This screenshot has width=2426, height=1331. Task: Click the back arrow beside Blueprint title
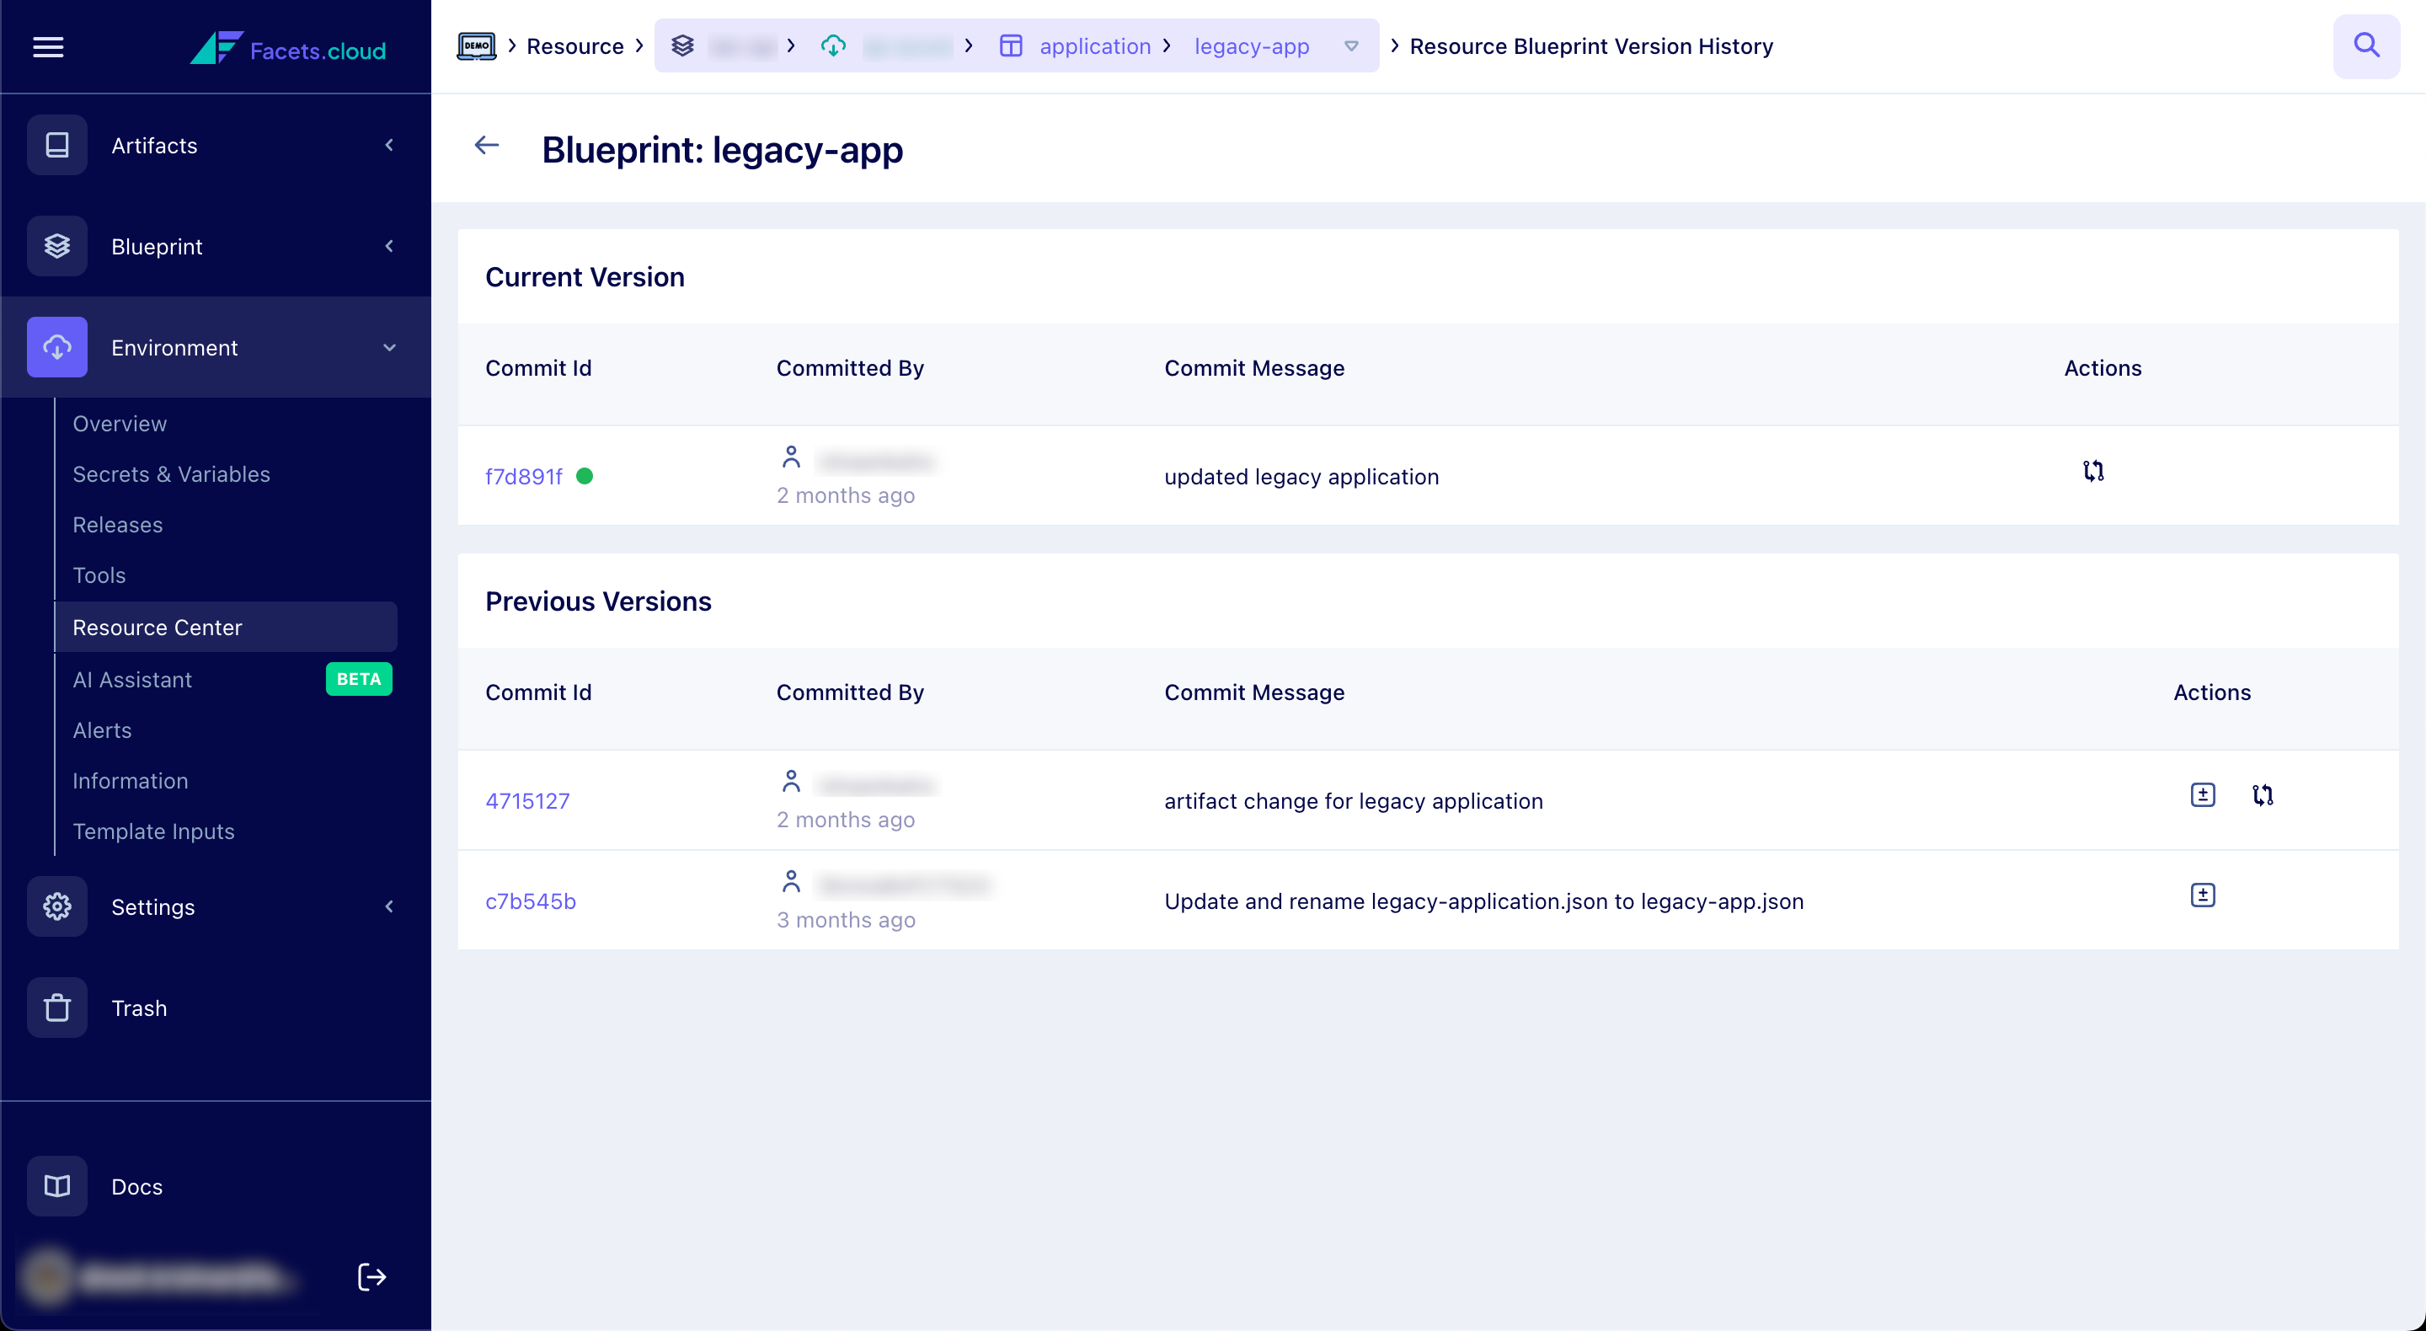(486, 145)
